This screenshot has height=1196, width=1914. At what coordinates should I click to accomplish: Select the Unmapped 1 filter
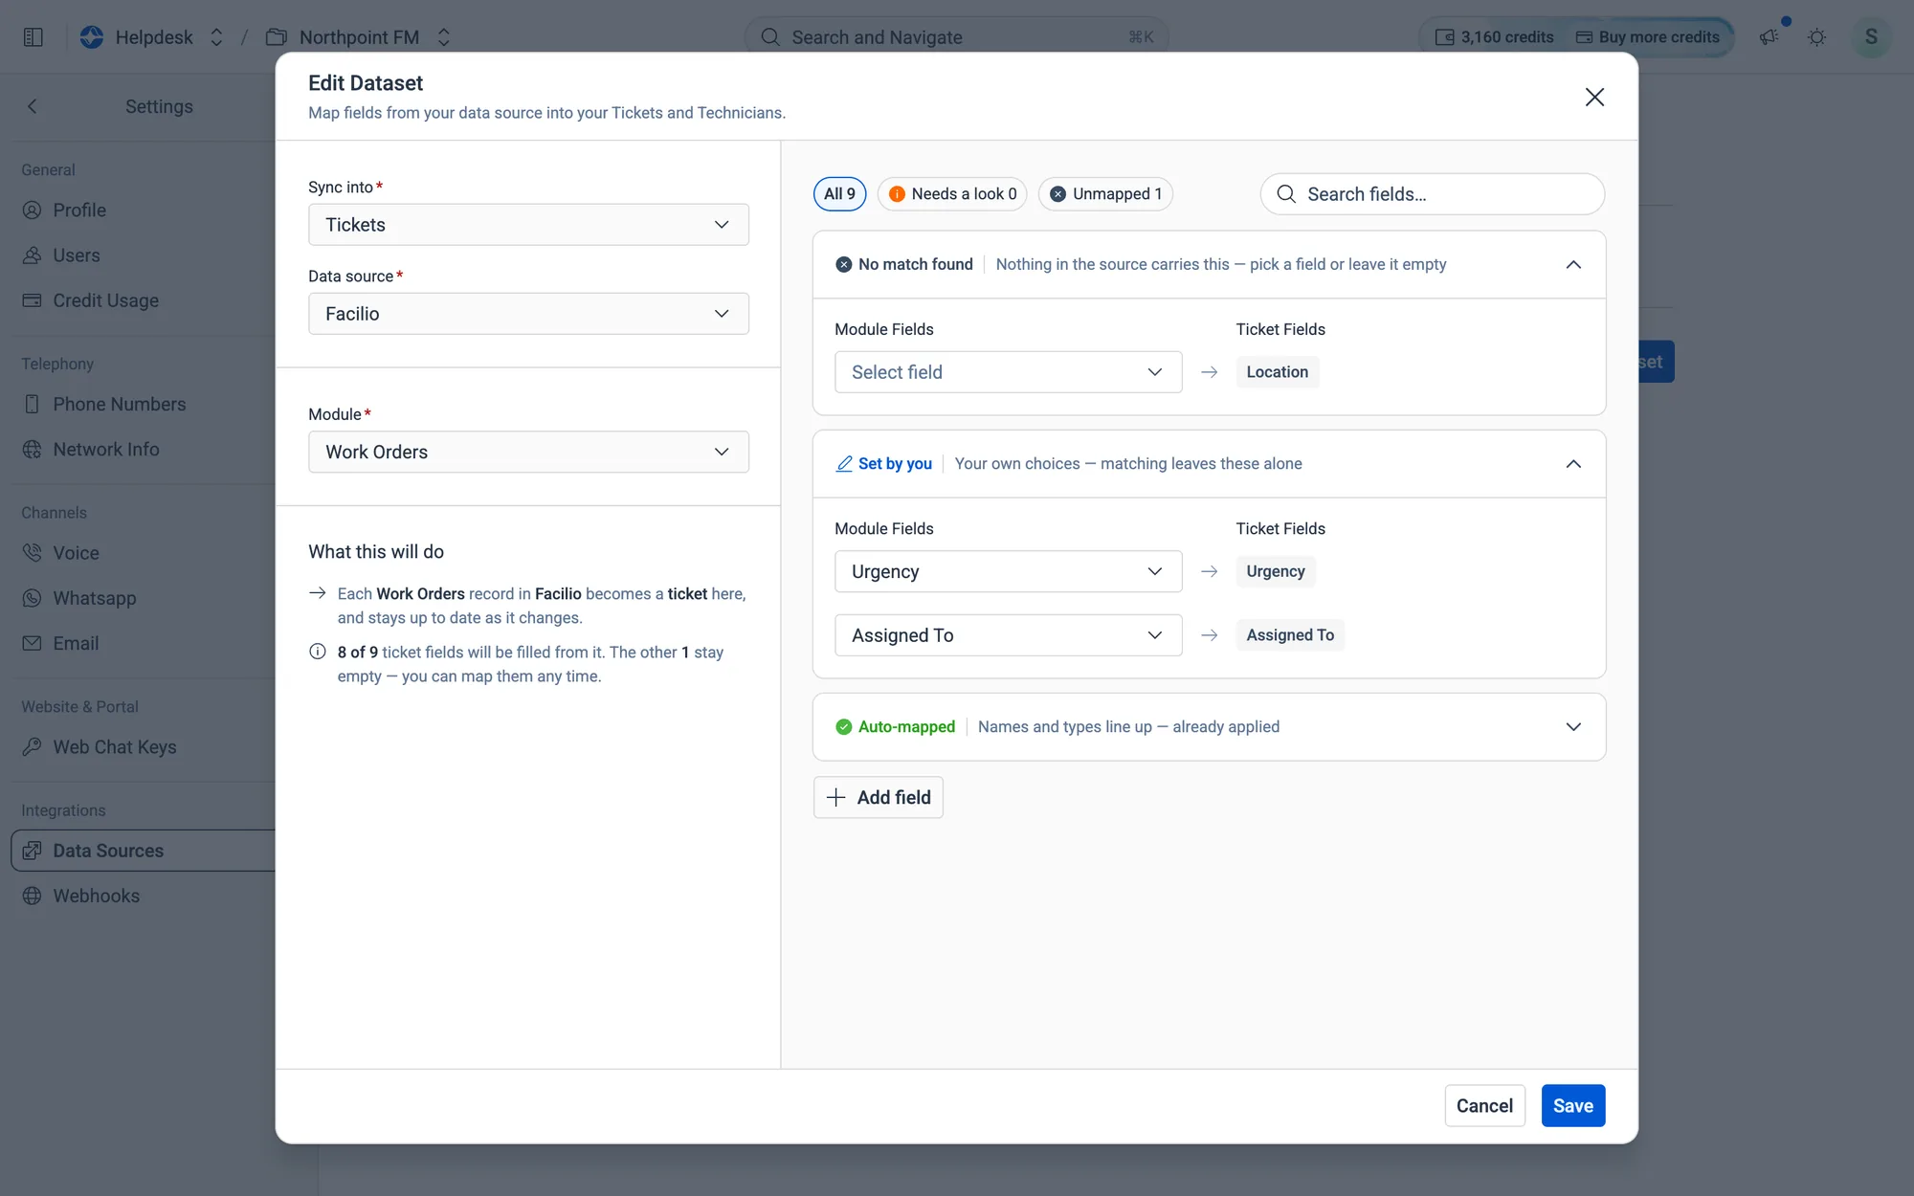click(x=1105, y=194)
